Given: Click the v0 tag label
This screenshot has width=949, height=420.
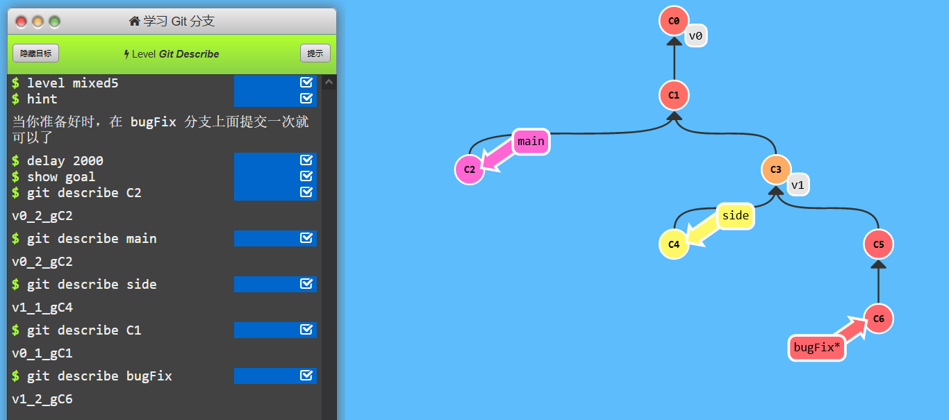Looking at the screenshot, I should click(696, 36).
